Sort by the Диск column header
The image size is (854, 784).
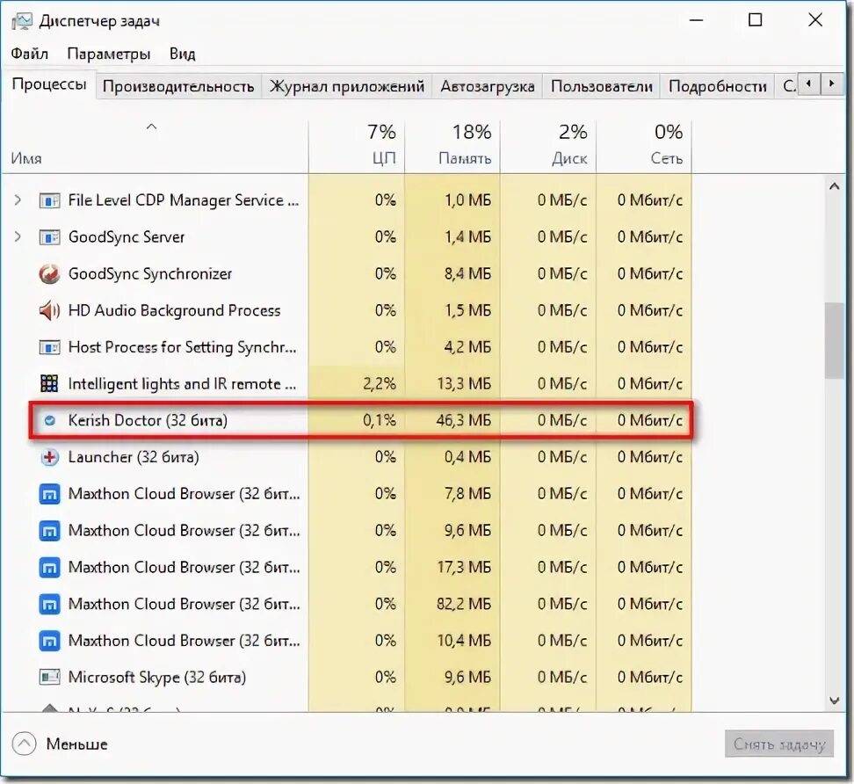(x=548, y=146)
